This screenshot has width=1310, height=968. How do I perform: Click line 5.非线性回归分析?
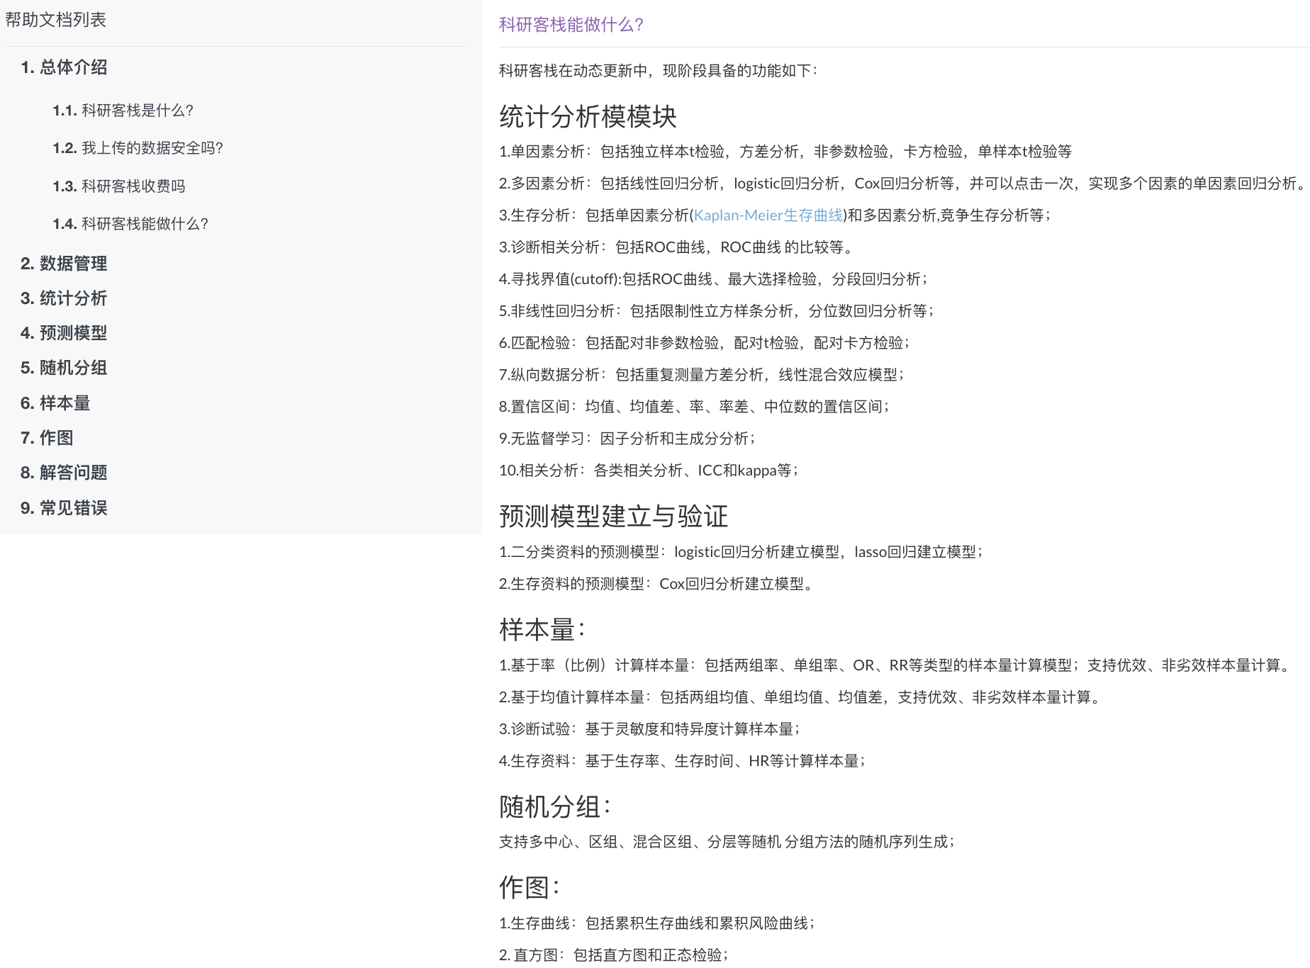(x=717, y=311)
